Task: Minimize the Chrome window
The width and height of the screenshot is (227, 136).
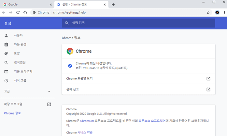Action: [204, 2]
